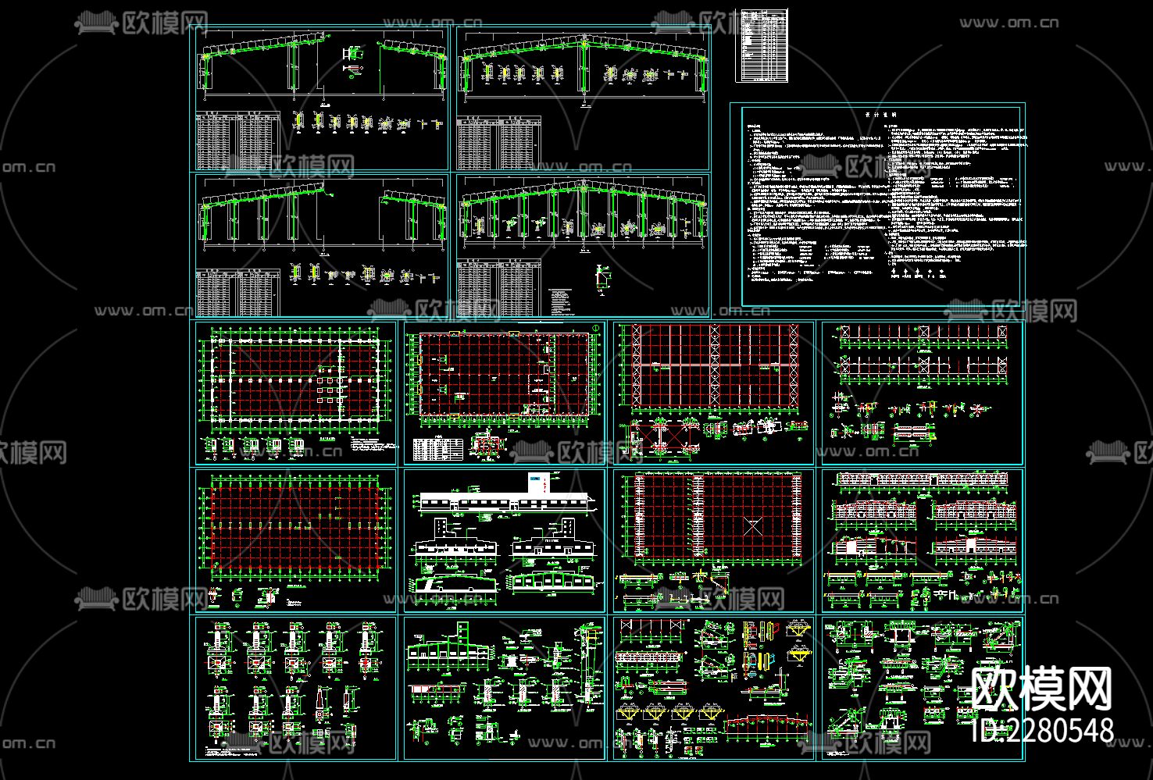
Task: Select the long portal frame sheet with one center column
Action: tap(583, 100)
